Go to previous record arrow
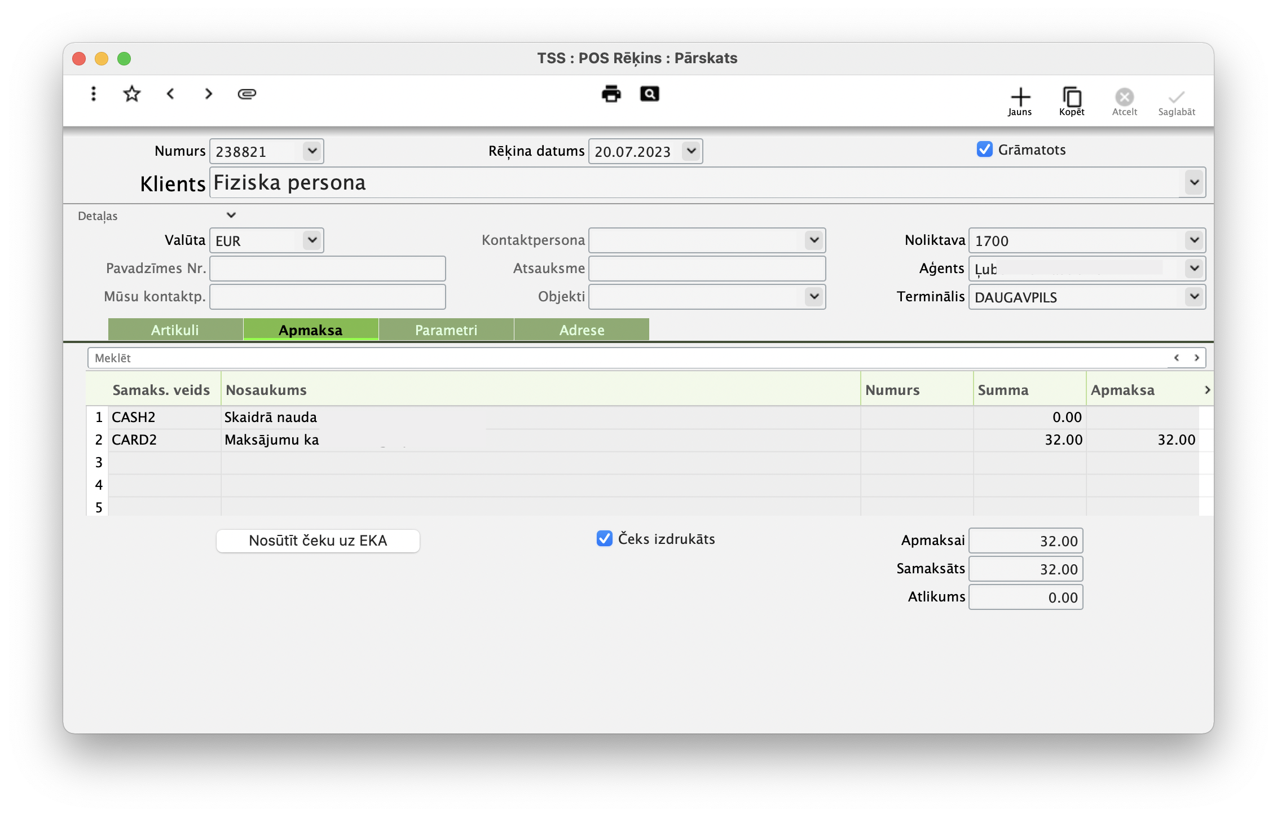This screenshot has width=1277, height=817. [x=170, y=94]
